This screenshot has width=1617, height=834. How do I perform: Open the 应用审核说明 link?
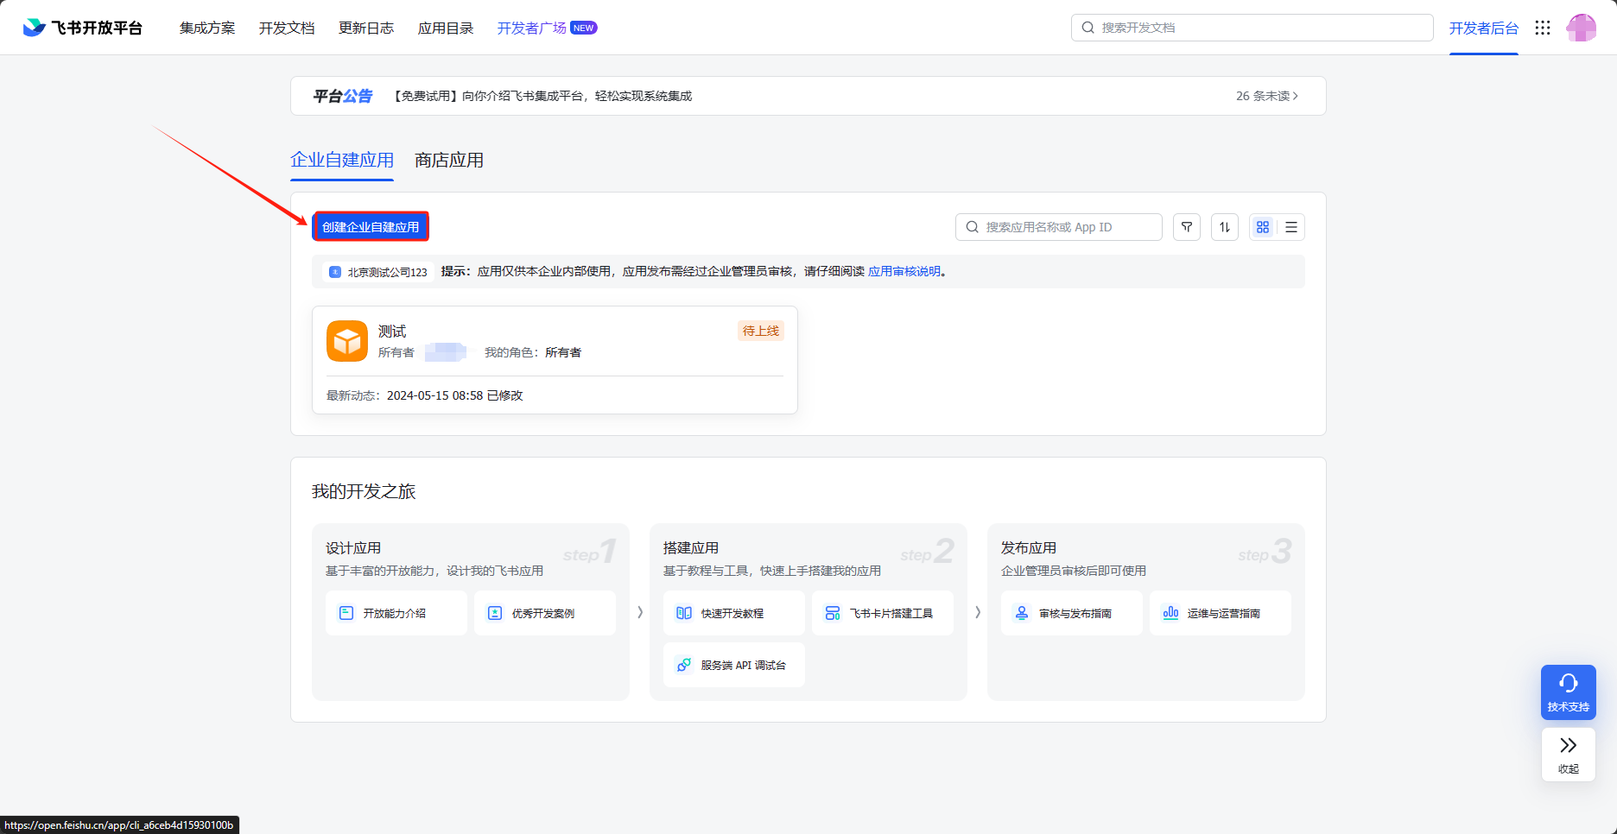pos(904,271)
